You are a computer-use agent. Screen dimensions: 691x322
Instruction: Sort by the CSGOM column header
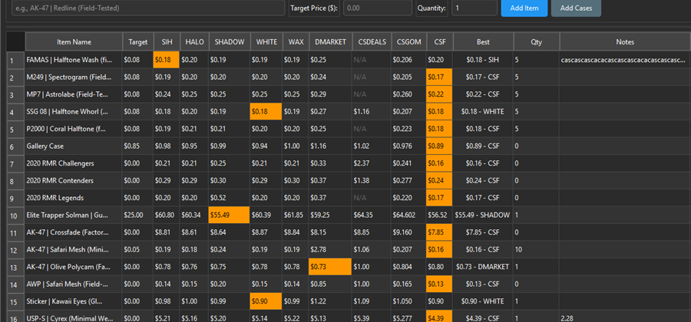[408, 42]
